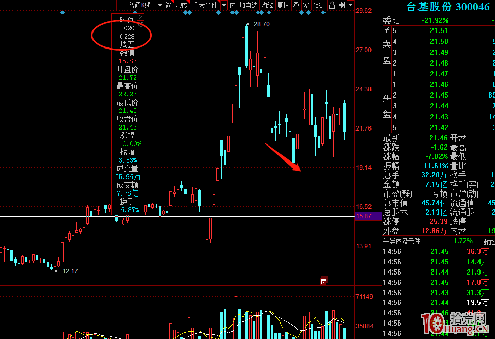Select sell level 1 price 21.47

tap(439, 74)
